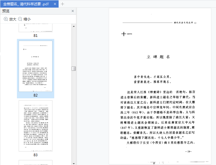Select the page 81 thumbnail
Image resolution: width=216 pixels, height=165 pixels.
pos(36,28)
